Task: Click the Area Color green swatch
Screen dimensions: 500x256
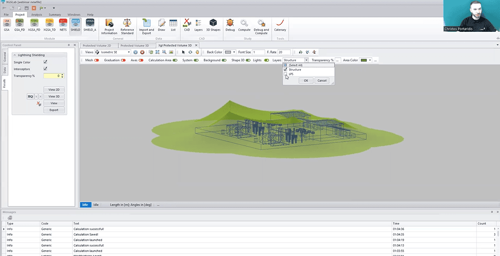Action: point(363,60)
